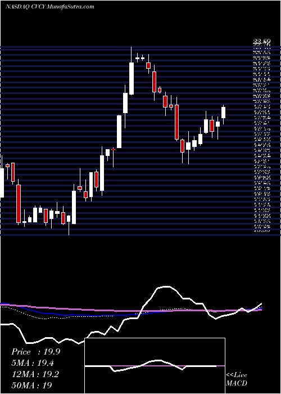Click the NASDAQ CVCY MunafaSutra.com title text
281x394 pixels.
pos(50,6)
